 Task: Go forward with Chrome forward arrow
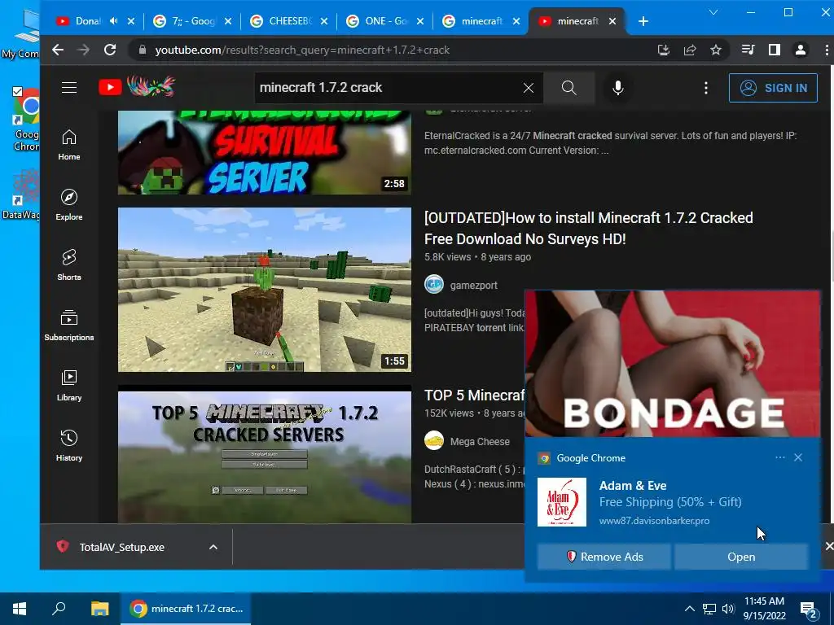coord(84,50)
